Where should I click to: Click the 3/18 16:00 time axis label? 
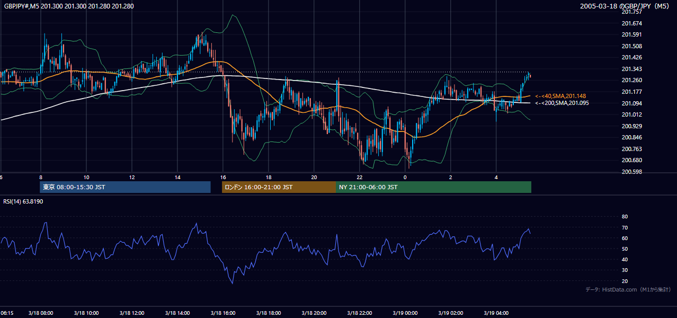pos(223,313)
